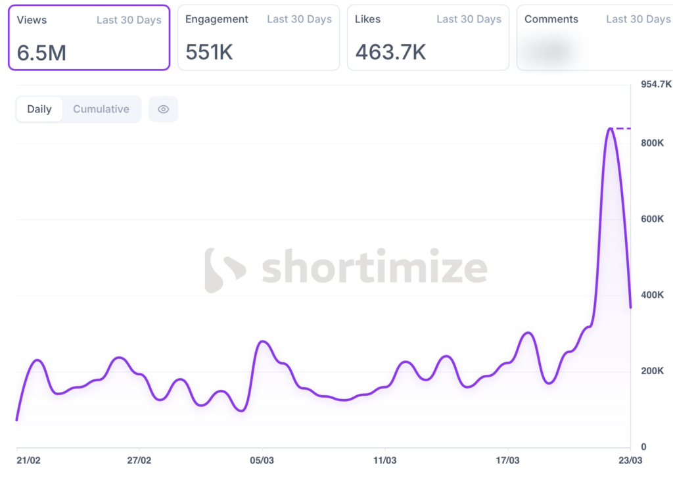673x478 pixels.
Task: Select the Engagement metric card
Action: pos(258,37)
